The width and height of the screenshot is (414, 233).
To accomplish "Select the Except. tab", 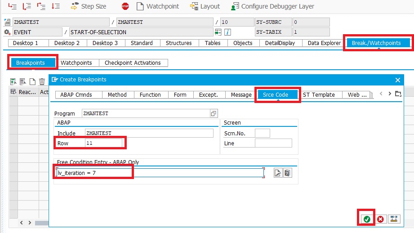I will 209,94.
